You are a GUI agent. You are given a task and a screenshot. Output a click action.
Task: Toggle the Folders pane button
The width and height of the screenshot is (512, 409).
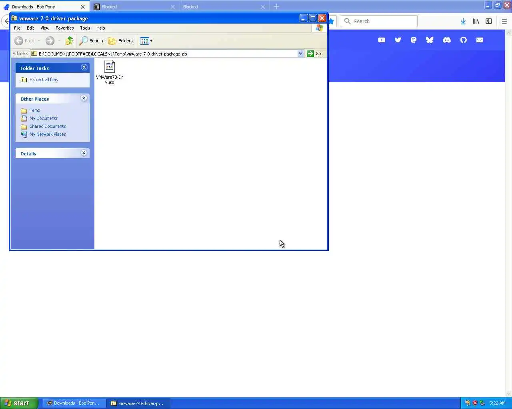tap(120, 41)
